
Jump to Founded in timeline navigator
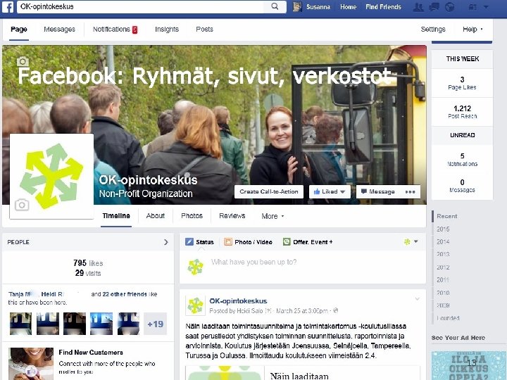tap(448, 318)
